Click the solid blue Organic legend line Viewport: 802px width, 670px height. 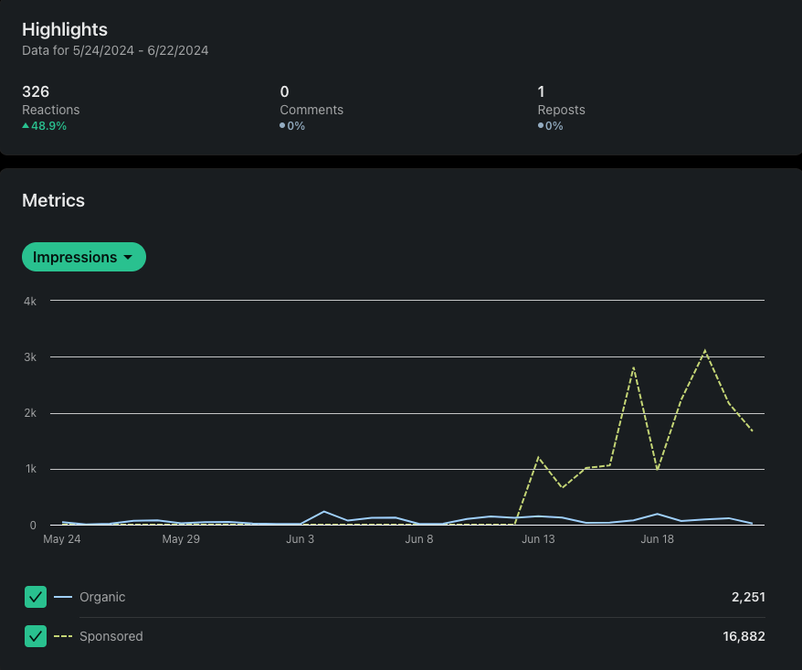pos(63,597)
